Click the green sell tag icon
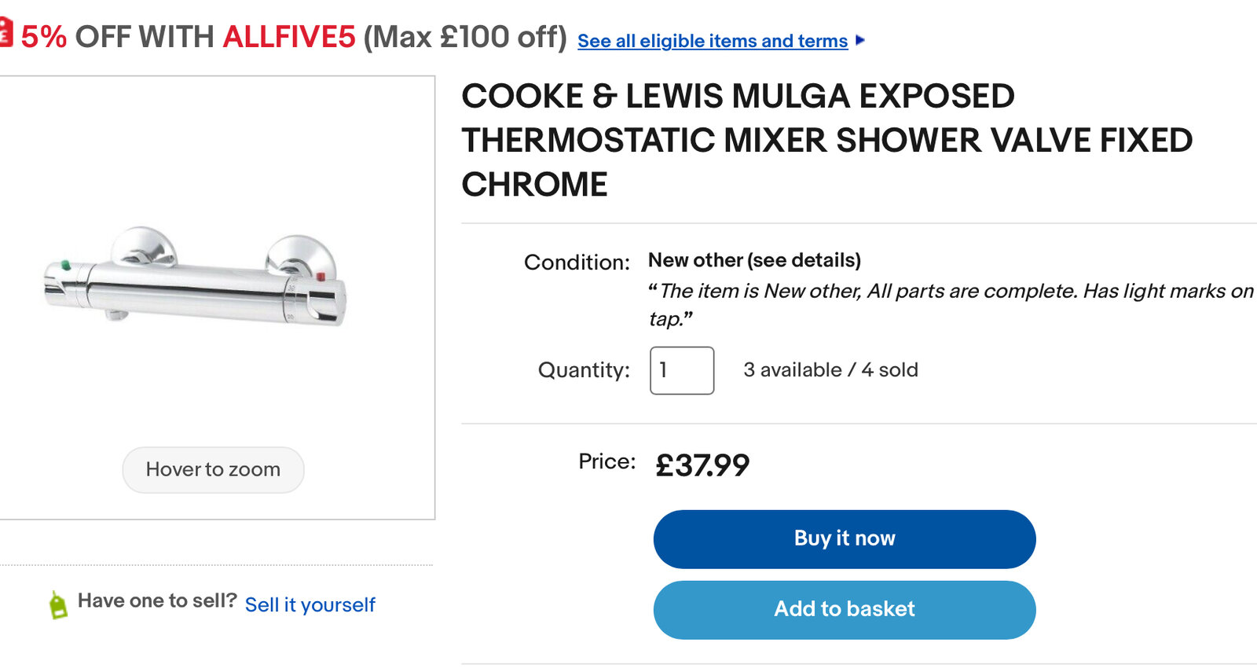The width and height of the screenshot is (1257, 672). coord(58,604)
